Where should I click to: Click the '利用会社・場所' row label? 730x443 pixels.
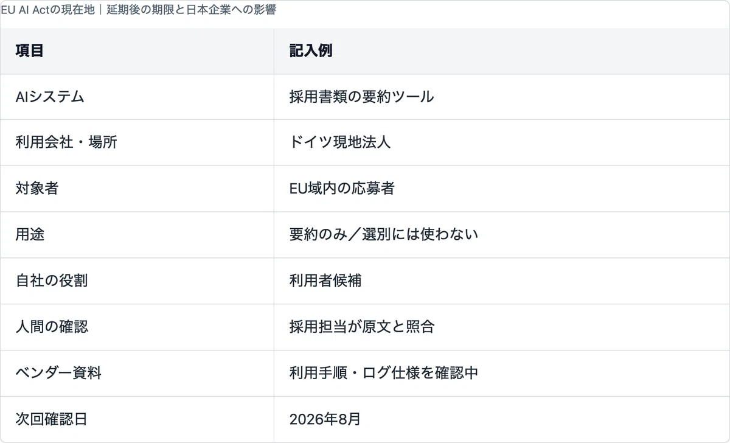click(x=66, y=142)
